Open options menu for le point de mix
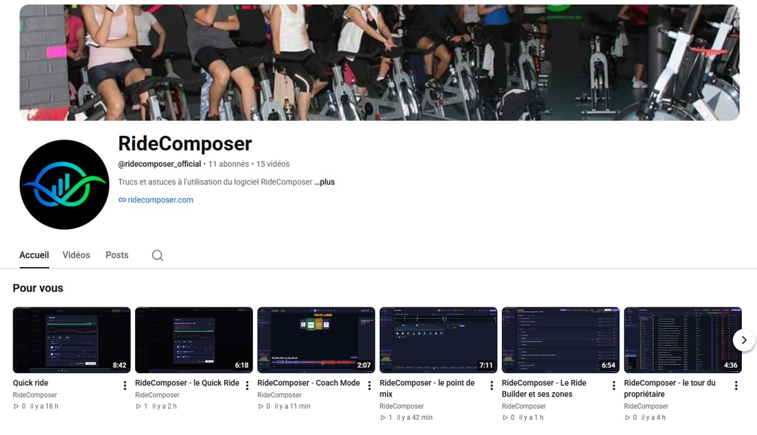The width and height of the screenshot is (757, 435). point(492,385)
